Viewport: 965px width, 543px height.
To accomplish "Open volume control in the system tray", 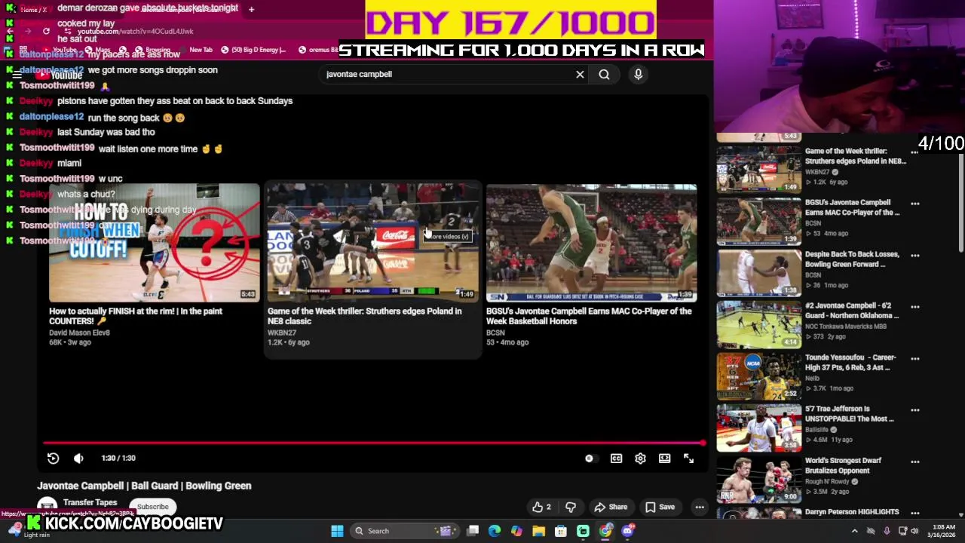I will click(914, 531).
